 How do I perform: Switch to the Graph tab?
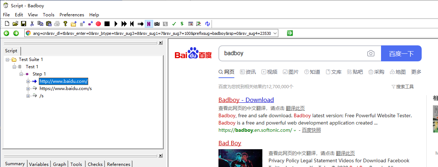(60, 164)
